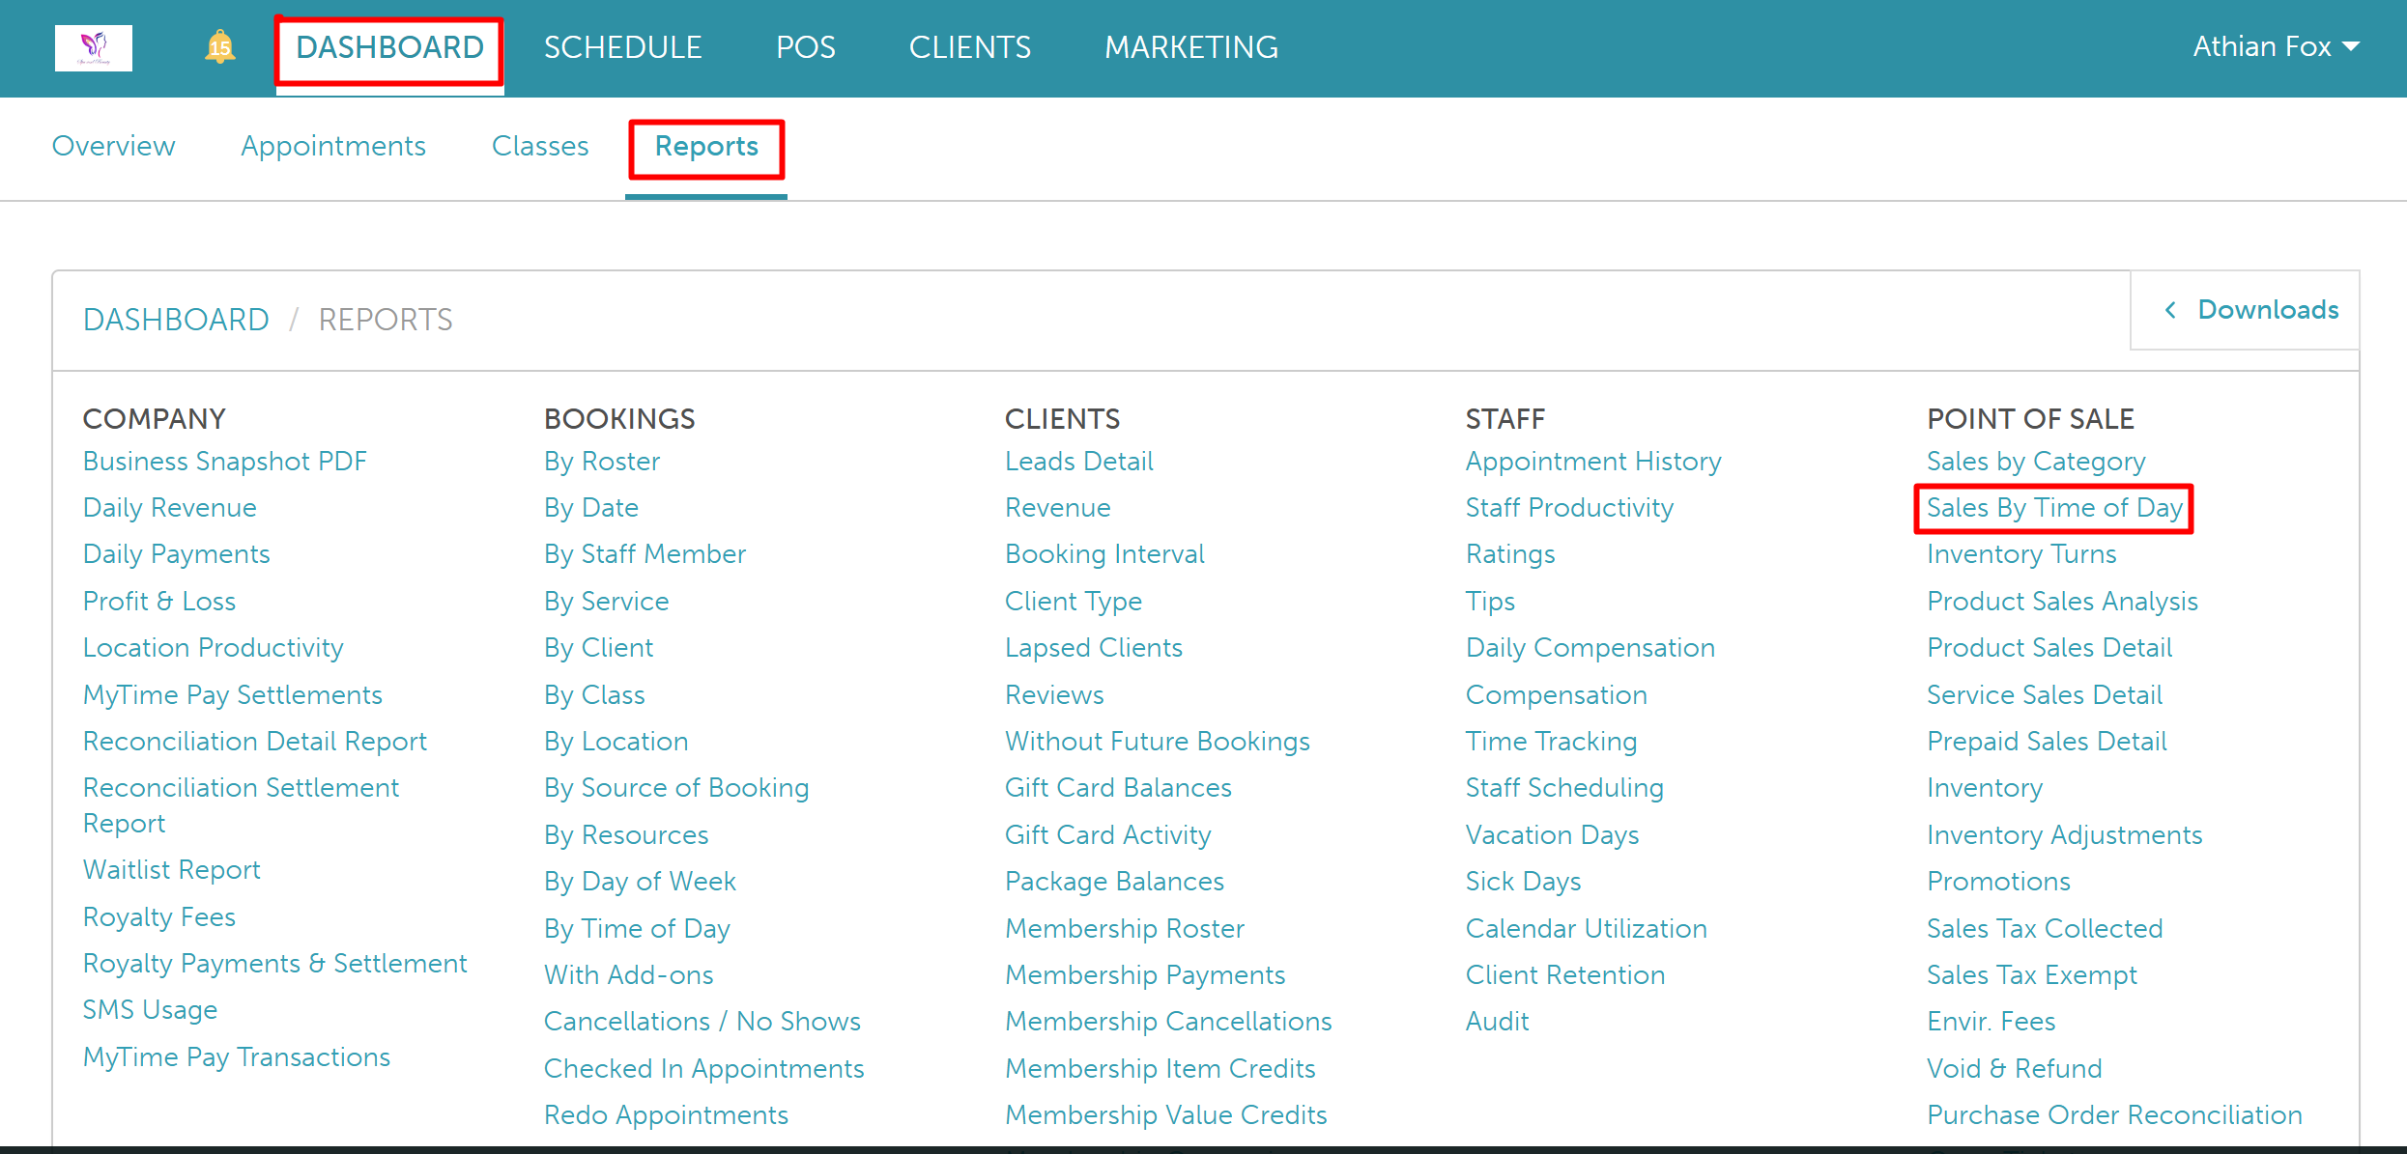The width and height of the screenshot is (2407, 1154).
Task: Open the Downloads panel
Action: click(x=2267, y=310)
